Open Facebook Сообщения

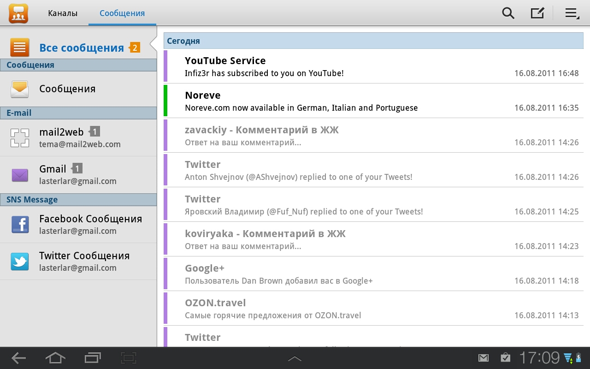coord(78,225)
